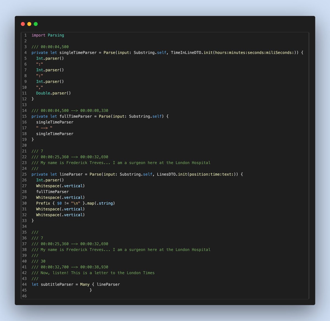The image size is (330, 321).
Task: Click the green maximize window dot
Action: click(35, 24)
